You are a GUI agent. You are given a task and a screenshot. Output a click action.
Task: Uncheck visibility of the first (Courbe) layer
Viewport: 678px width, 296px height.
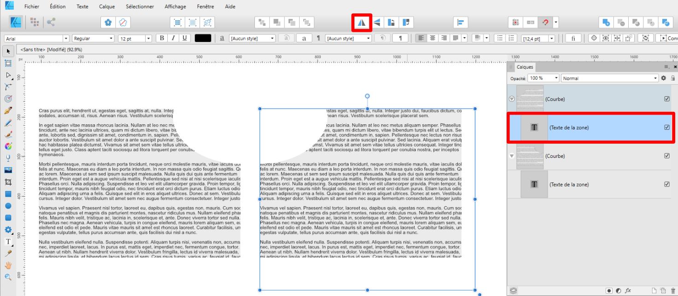666,99
